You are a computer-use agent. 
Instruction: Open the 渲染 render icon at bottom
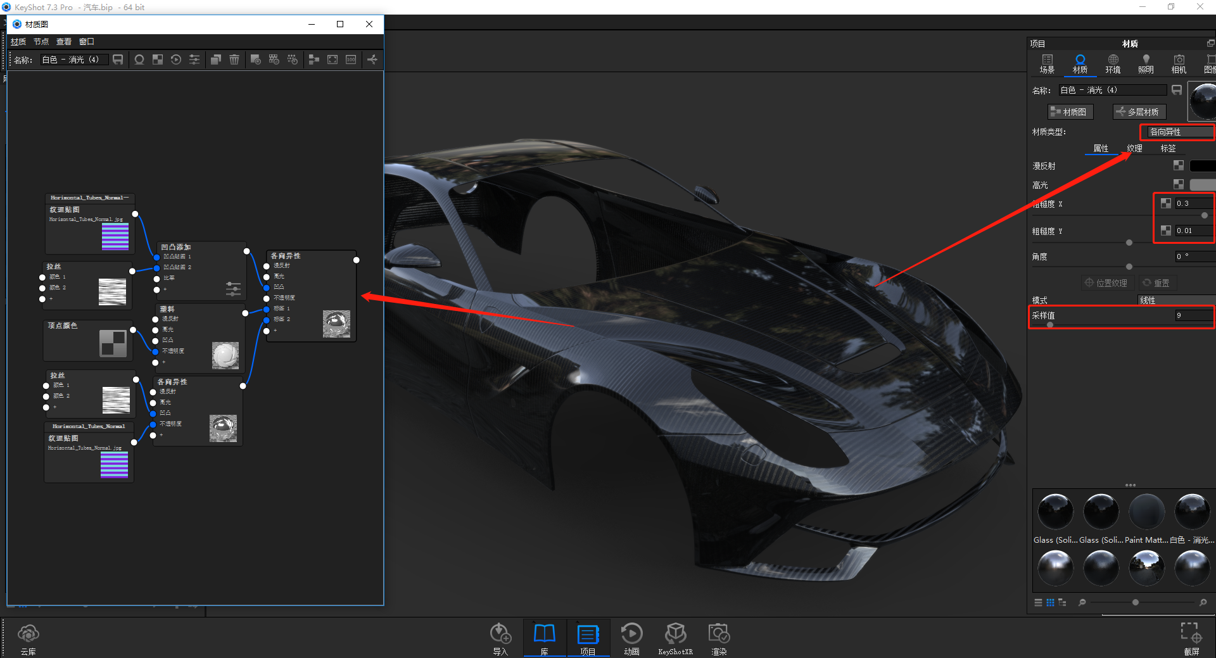click(x=718, y=633)
